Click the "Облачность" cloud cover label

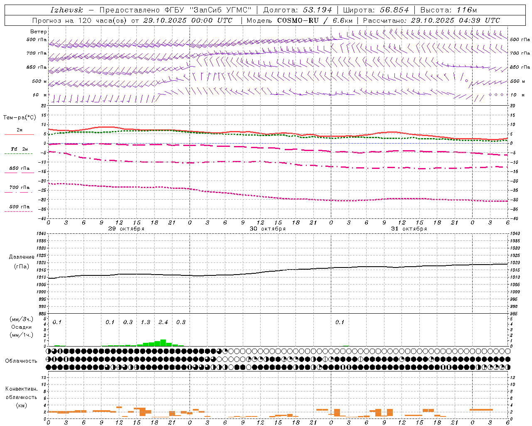(21, 361)
